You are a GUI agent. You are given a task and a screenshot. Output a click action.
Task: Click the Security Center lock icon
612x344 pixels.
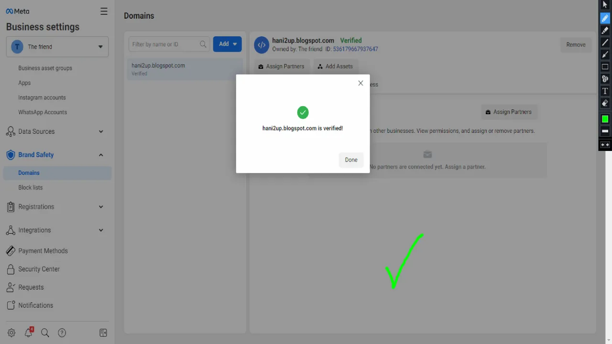tap(11, 269)
